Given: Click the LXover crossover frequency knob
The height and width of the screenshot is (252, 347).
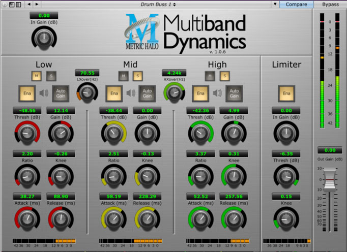Looking at the screenshot, I should 87,93.
